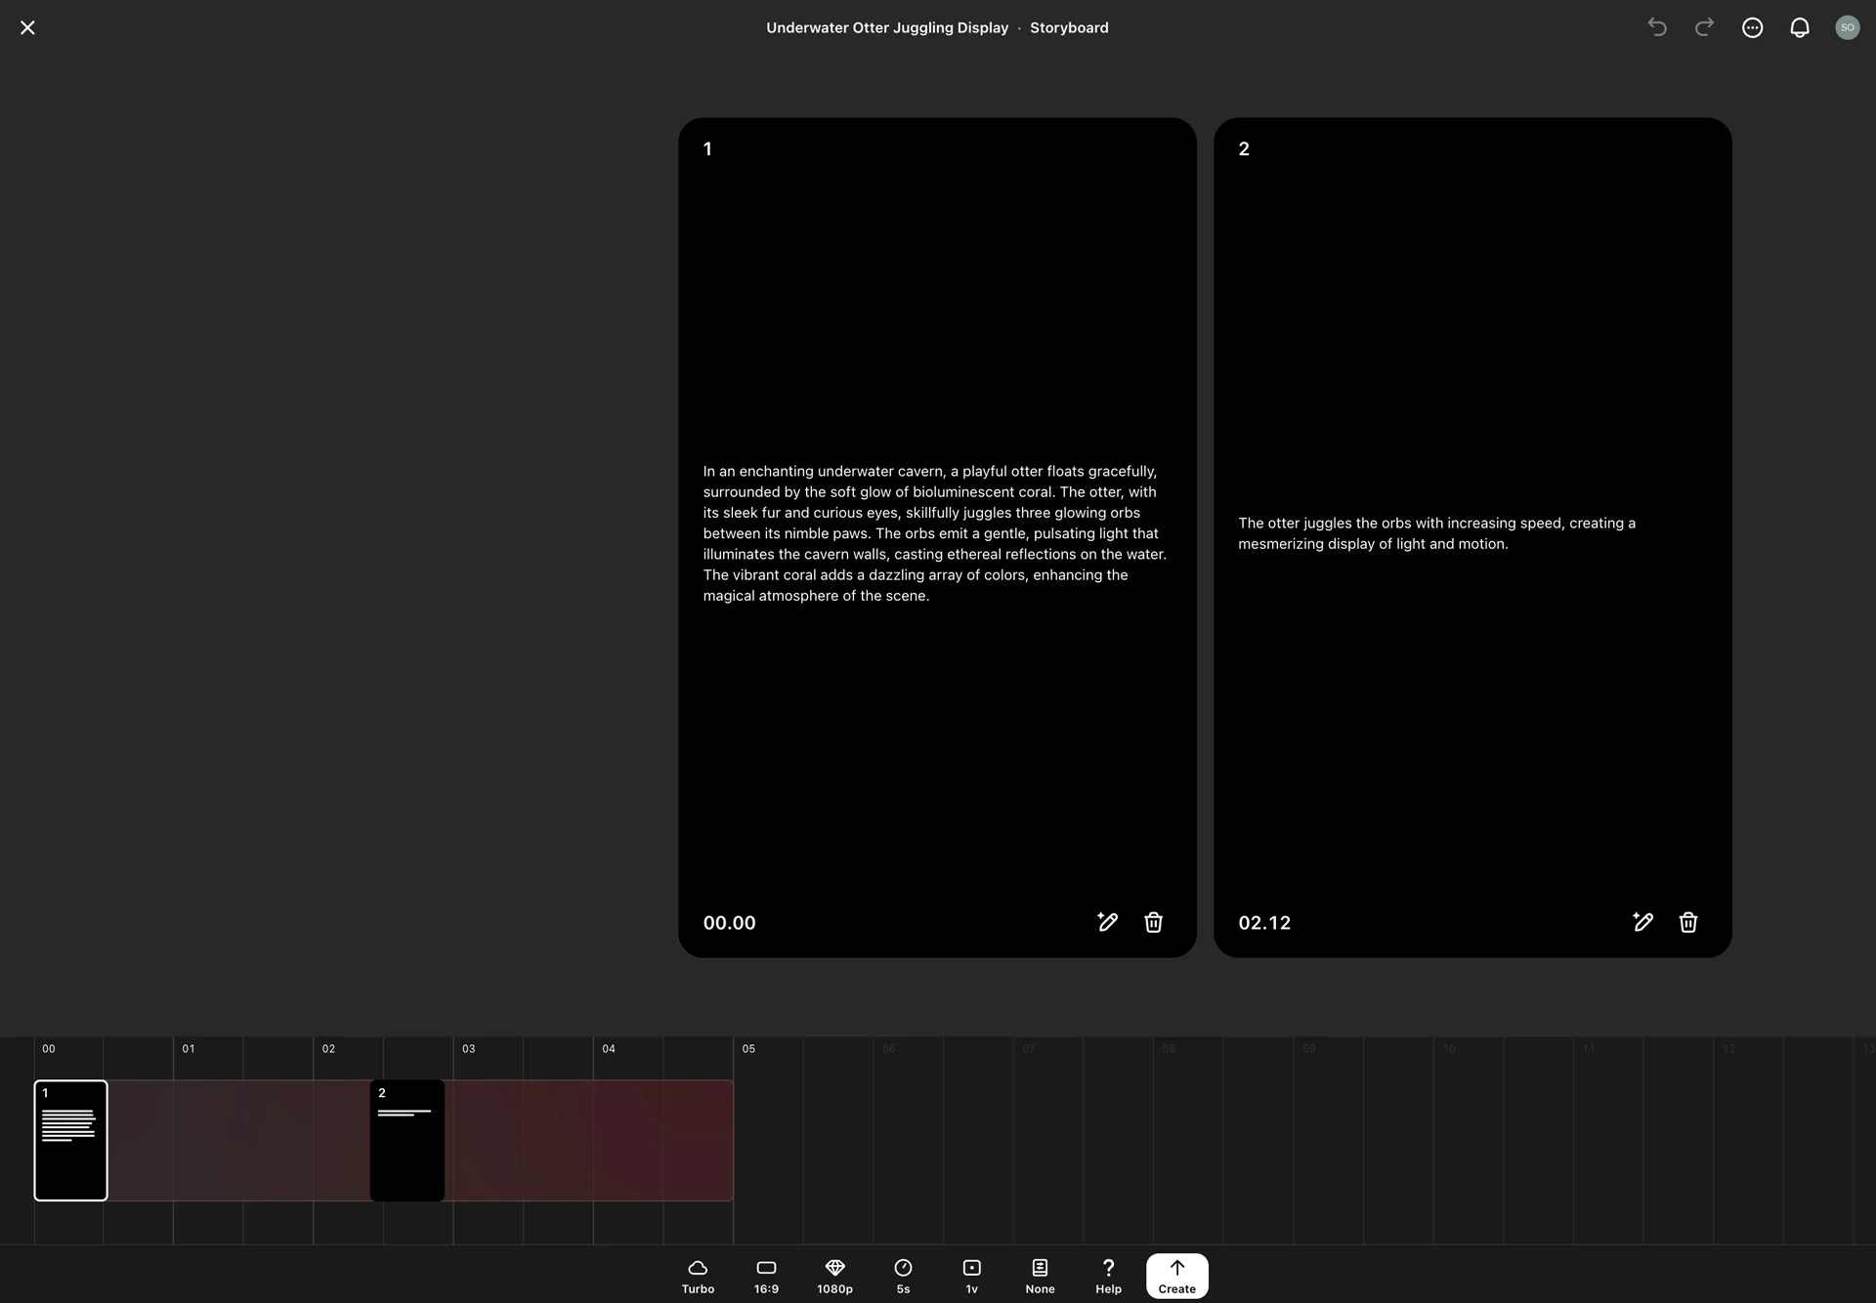Click the 04 marker on the timeline ruler
The height and width of the screenshot is (1303, 1876).
(609, 1048)
